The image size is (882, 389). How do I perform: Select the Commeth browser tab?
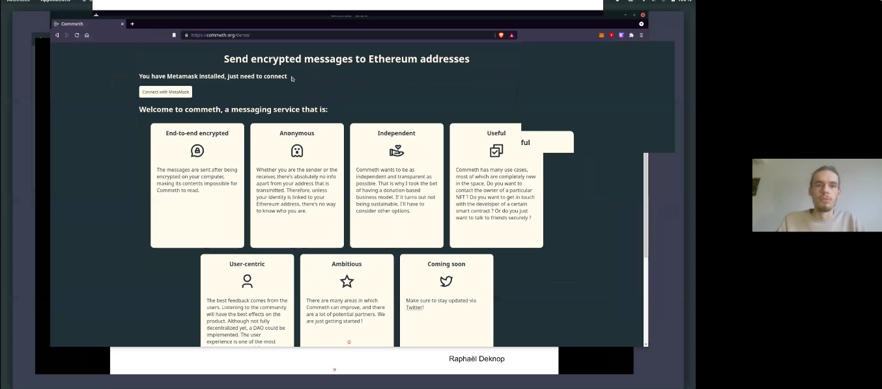[89, 24]
